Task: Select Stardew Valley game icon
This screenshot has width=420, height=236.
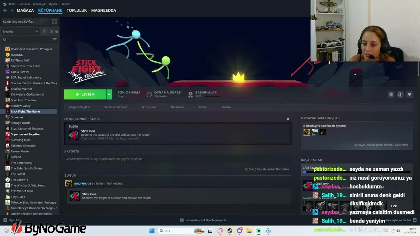Action: click(8, 106)
